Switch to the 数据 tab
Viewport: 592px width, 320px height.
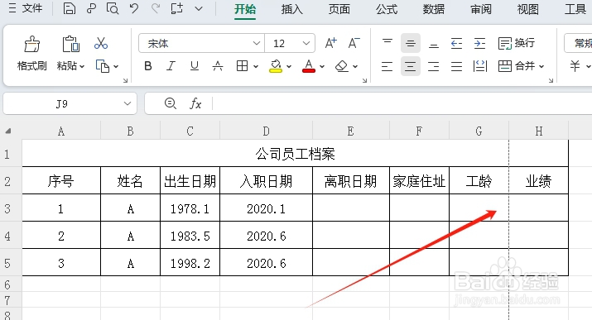coord(433,9)
